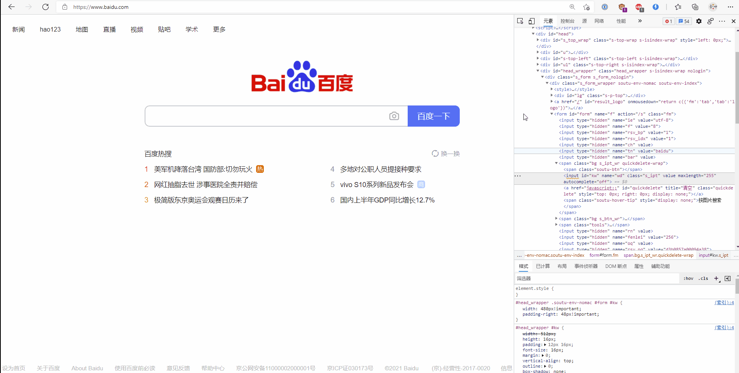
Task: Open DevTools customize and control menu
Action: point(722,21)
